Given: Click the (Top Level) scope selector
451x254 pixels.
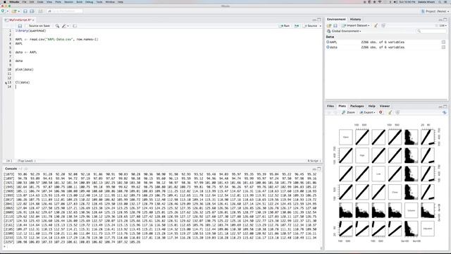Looking at the screenshot, I should pyautogui.click(x=26, y=161).
